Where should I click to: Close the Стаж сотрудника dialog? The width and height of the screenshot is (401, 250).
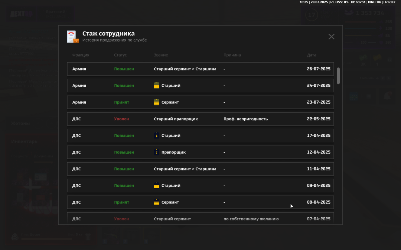tap(331, 37)
